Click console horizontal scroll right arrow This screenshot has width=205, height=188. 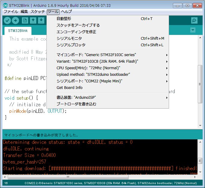coord(195,177)
